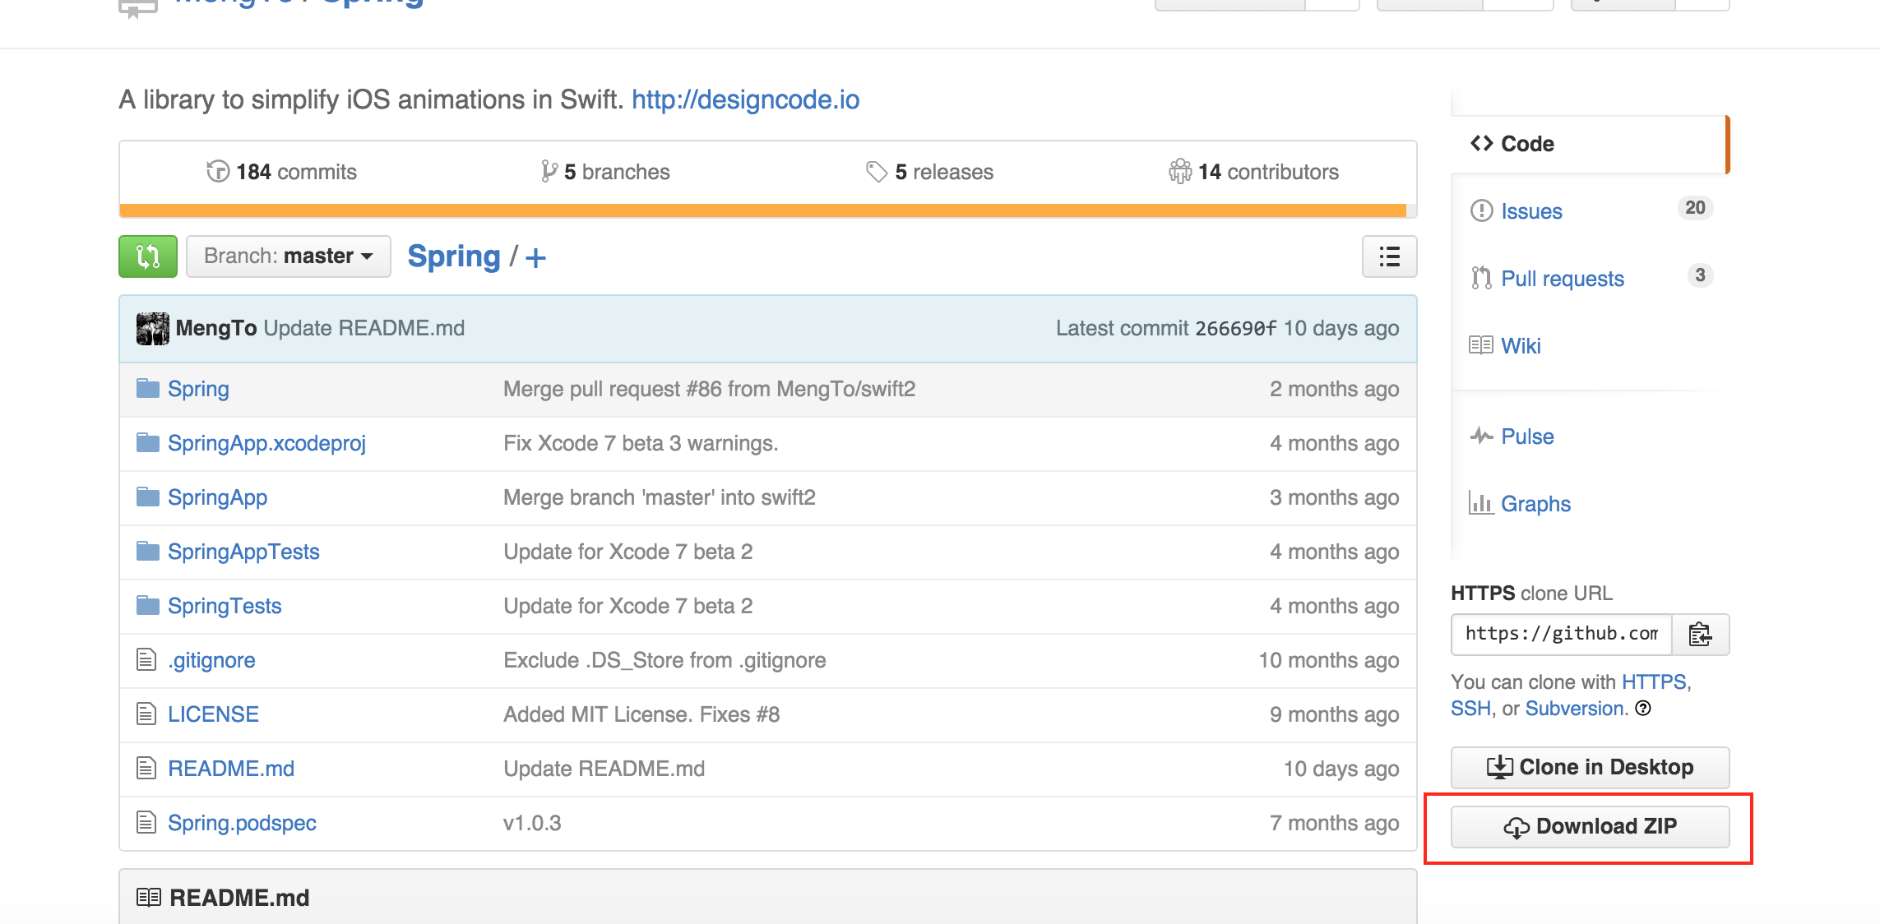Open the Pulse tab

(1527, 437)
